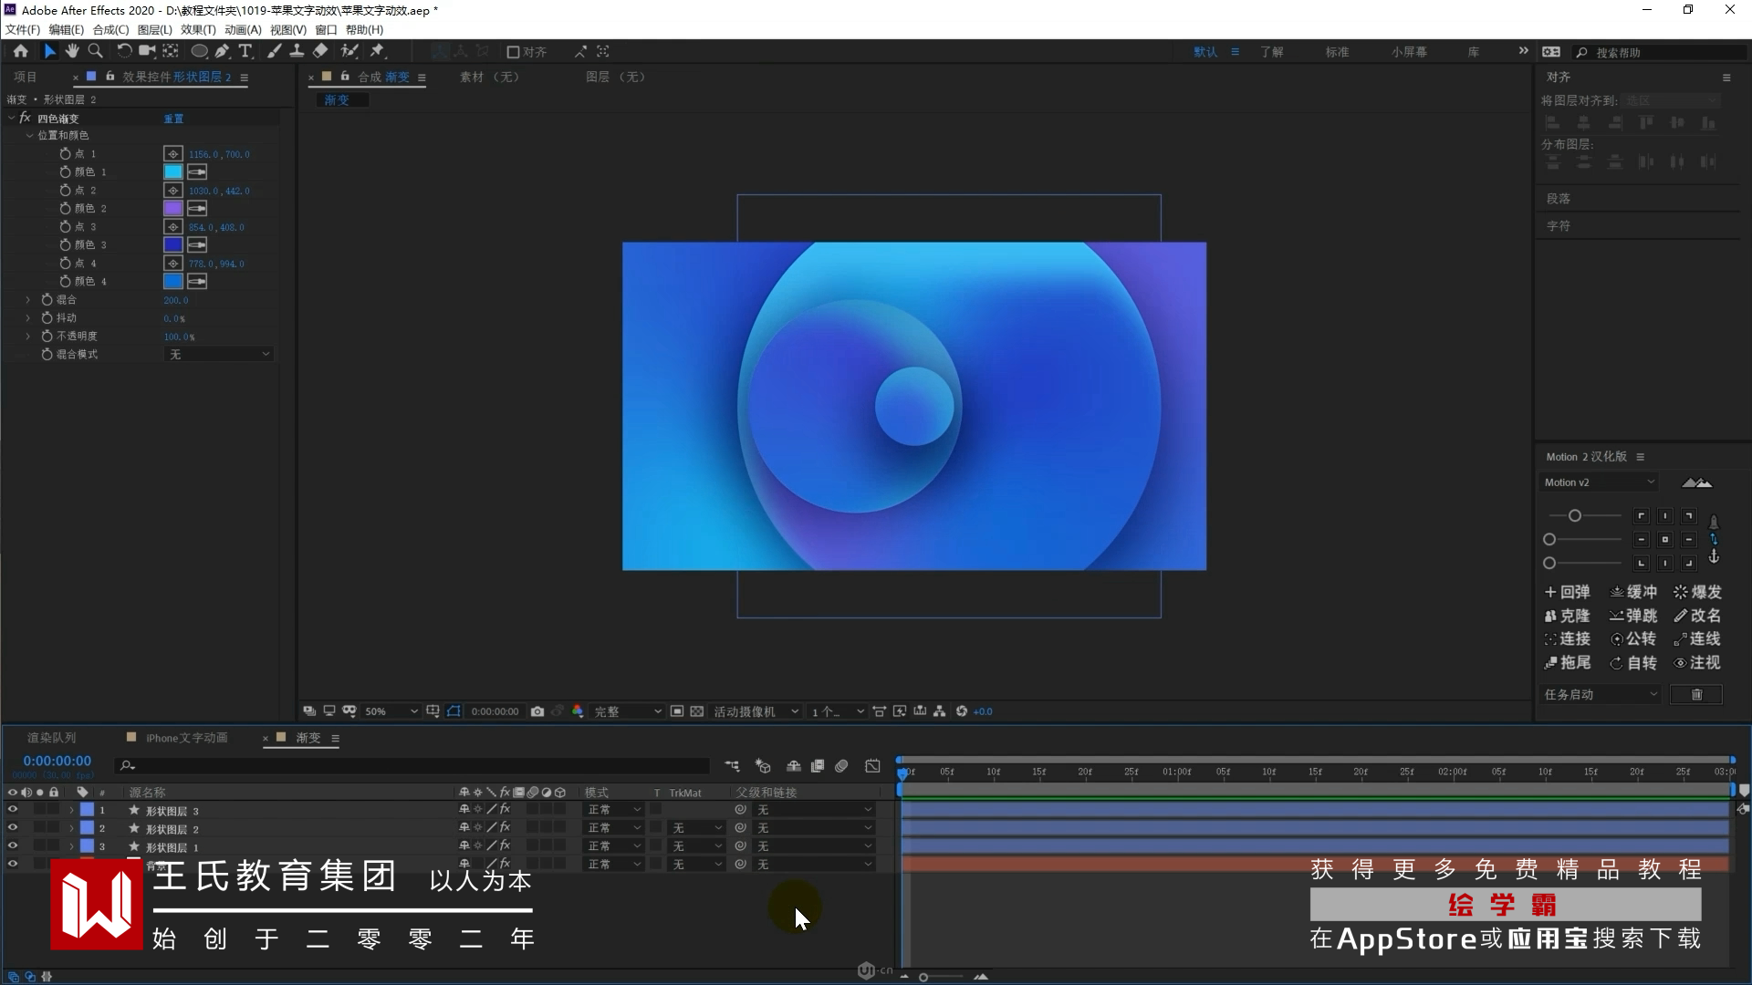
Task: Switch to the iPhone文字动画 timeline tab
Action: coord(186,738)
